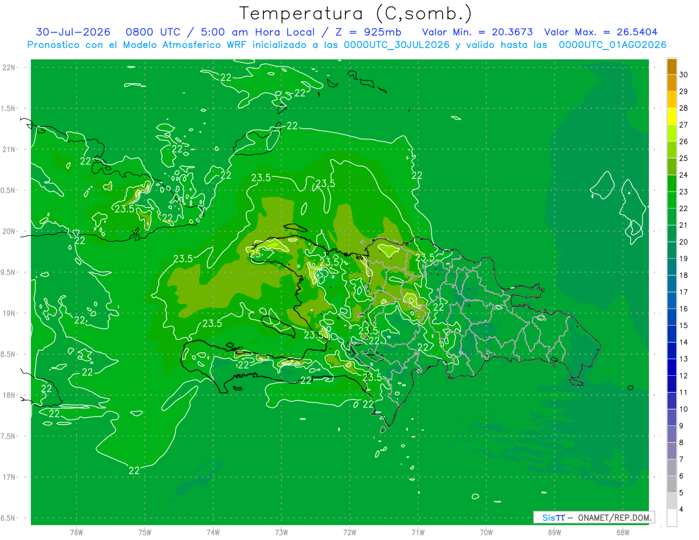The height and width of the screenshot is (540, 699).
Task: Click the legend value "27"
Action: (x=684, y=125)
